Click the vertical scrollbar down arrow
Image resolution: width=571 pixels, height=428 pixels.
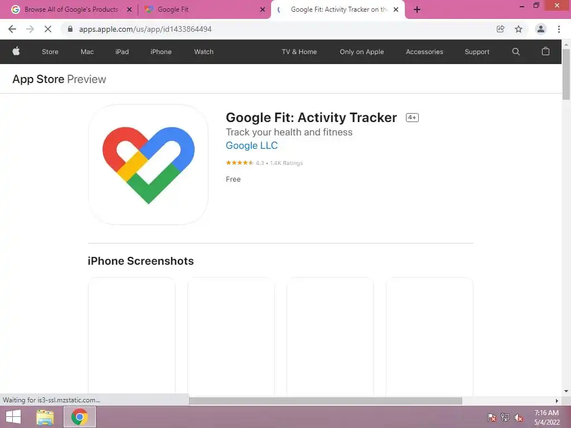point(566,391)
